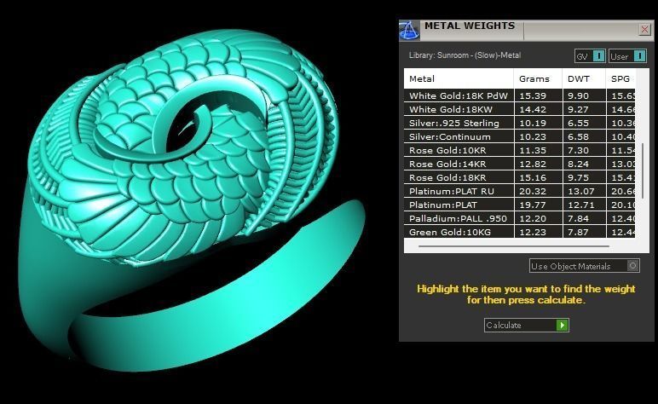Select the Platinum:PLAT row
Screen dimensions: 658x404
pos(520,205)
